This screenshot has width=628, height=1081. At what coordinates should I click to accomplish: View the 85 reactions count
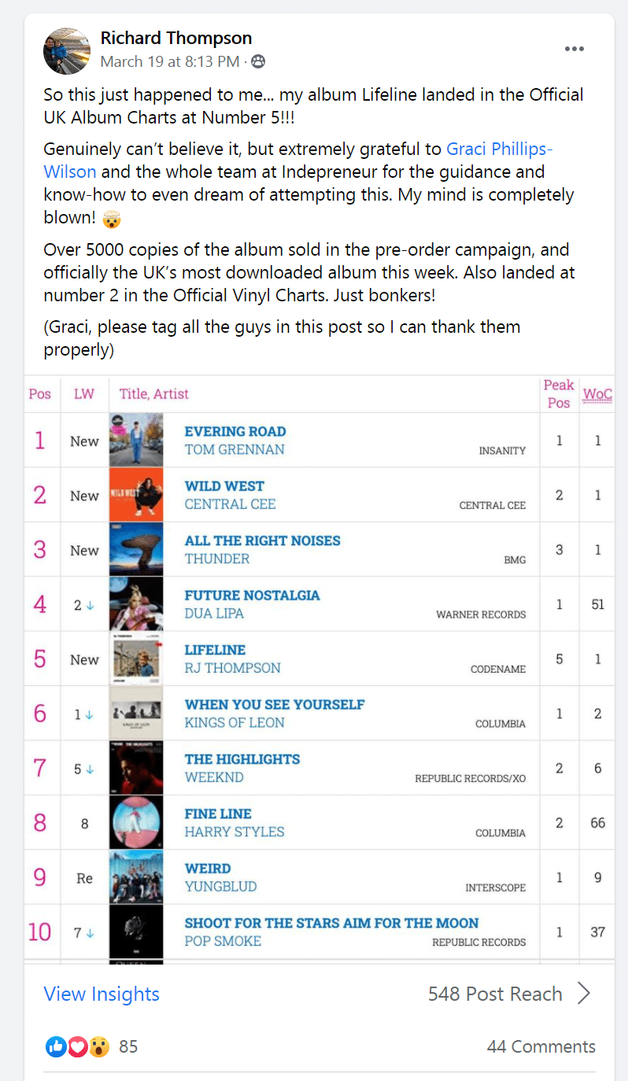[128, 1046]
